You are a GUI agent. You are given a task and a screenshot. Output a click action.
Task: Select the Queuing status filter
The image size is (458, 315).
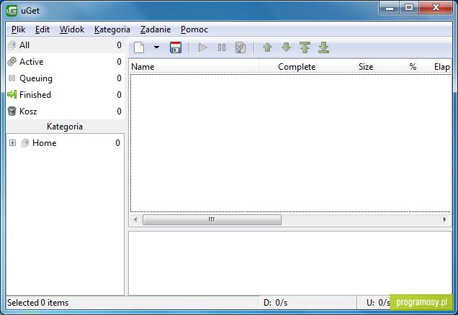point(66,78)
